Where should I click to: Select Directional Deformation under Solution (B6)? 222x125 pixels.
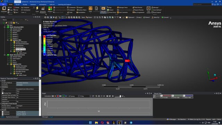[22, 44]
